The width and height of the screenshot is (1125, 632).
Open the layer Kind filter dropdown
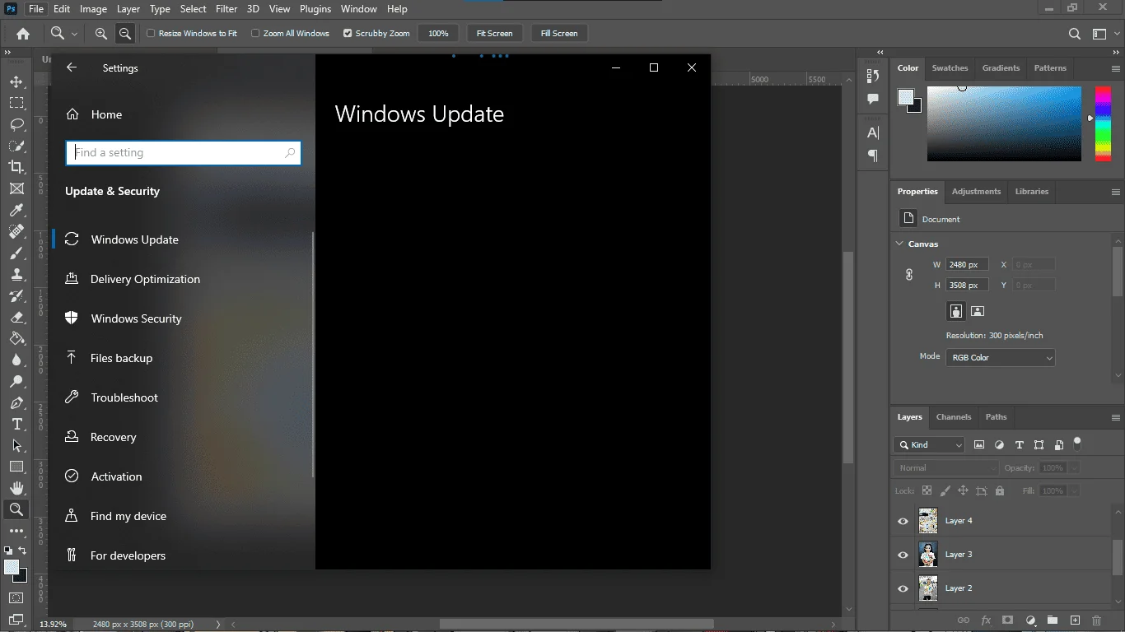(x=929, y=445)
